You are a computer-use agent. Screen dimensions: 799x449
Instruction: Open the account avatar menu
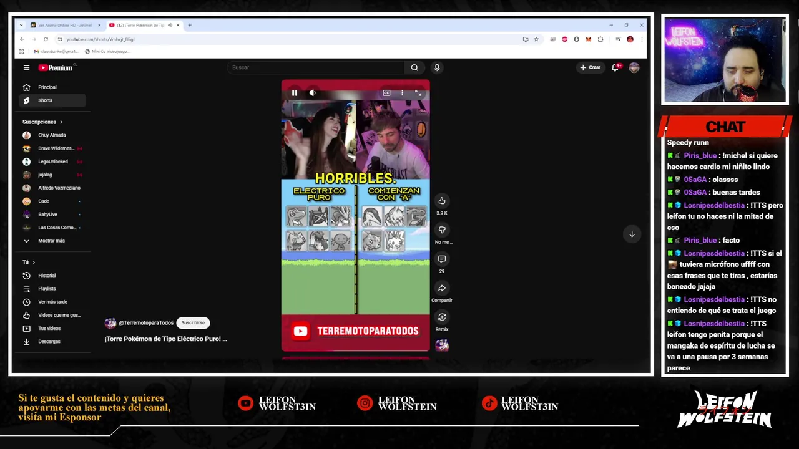coord(634,67)
